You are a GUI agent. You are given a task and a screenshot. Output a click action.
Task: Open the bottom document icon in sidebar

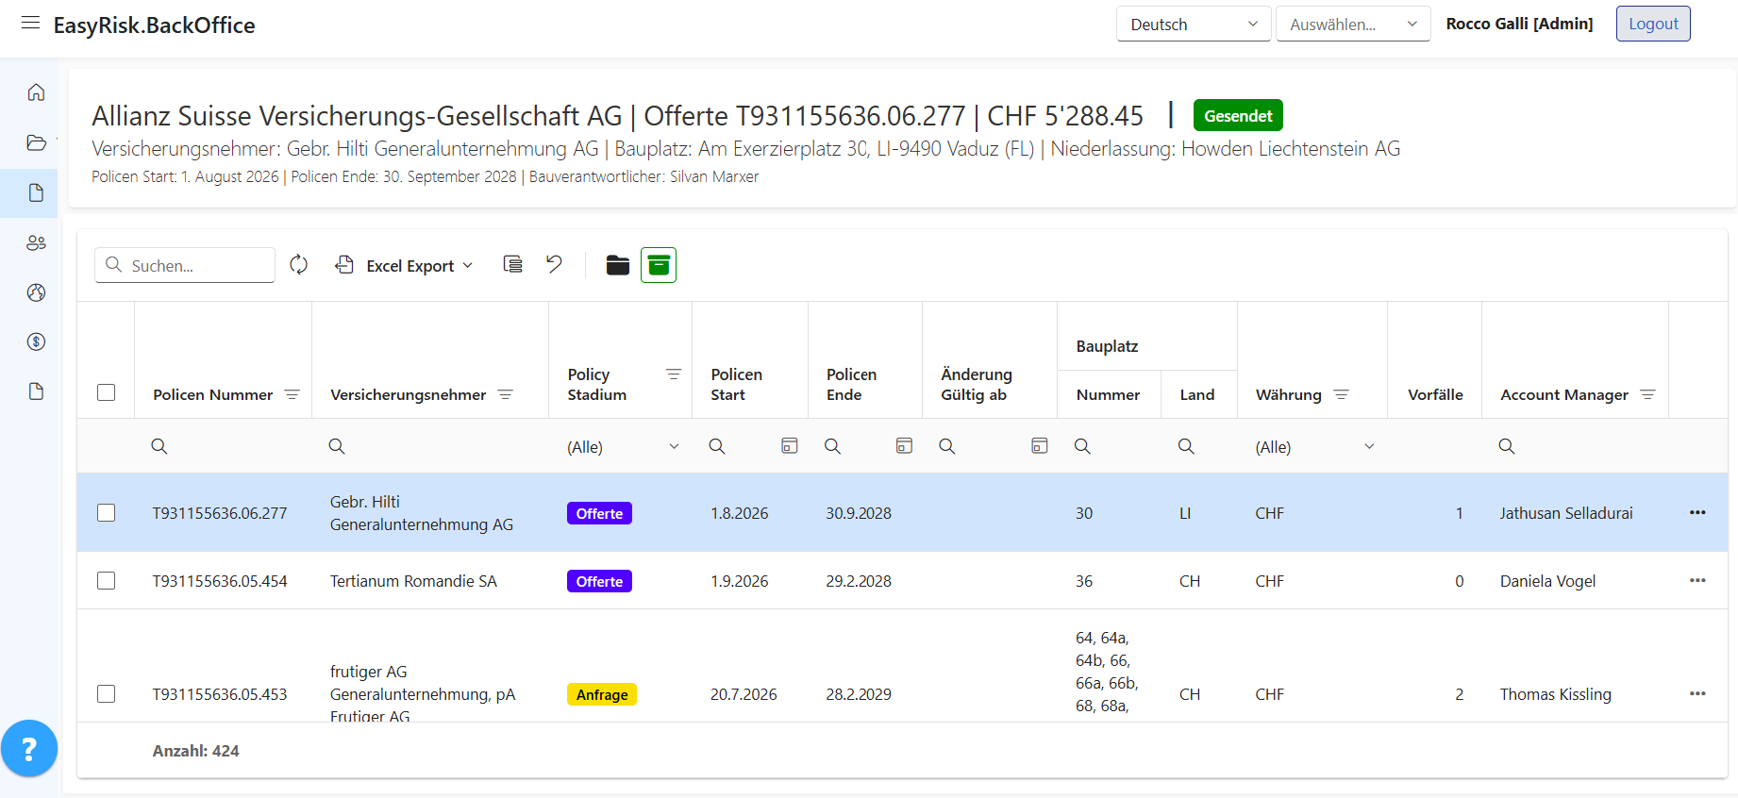coord(36,391)
